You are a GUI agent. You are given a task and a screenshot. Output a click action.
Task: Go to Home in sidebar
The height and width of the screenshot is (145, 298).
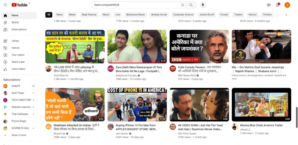pyautogui.click(x=19, y=15)
